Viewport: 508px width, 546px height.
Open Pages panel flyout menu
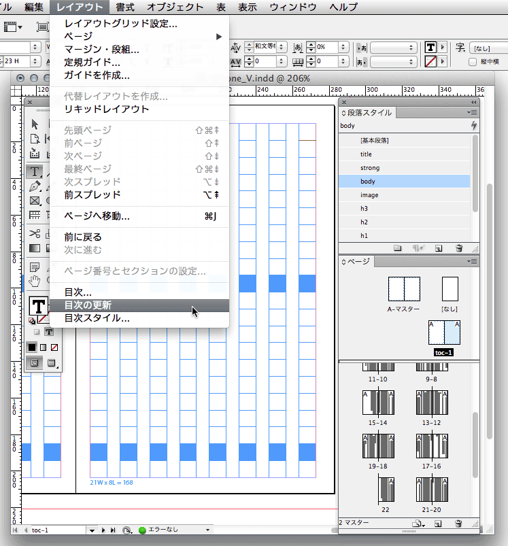coord(472,261)
